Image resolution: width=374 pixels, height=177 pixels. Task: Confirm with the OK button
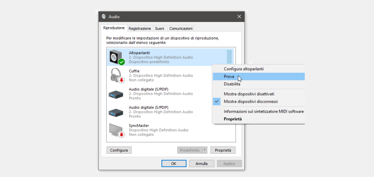(x=174, y=163)
